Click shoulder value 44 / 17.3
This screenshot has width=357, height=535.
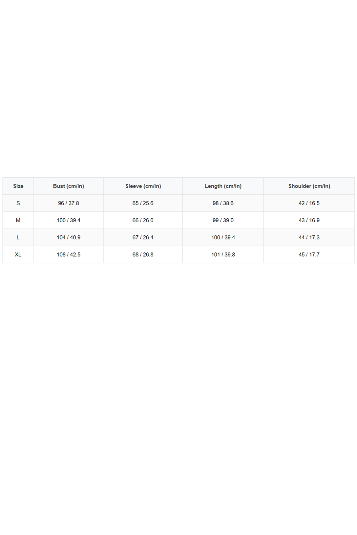[309, 237]
